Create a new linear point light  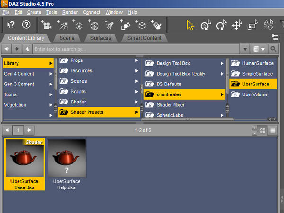pyautogui.click(x=93, y=25)
